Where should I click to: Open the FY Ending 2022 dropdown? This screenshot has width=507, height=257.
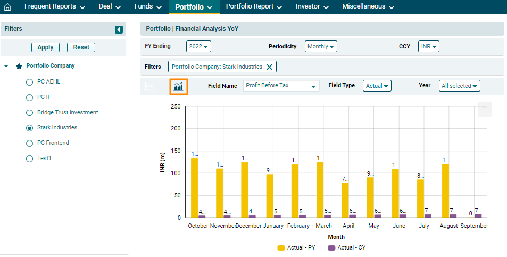tap(199, 46)
